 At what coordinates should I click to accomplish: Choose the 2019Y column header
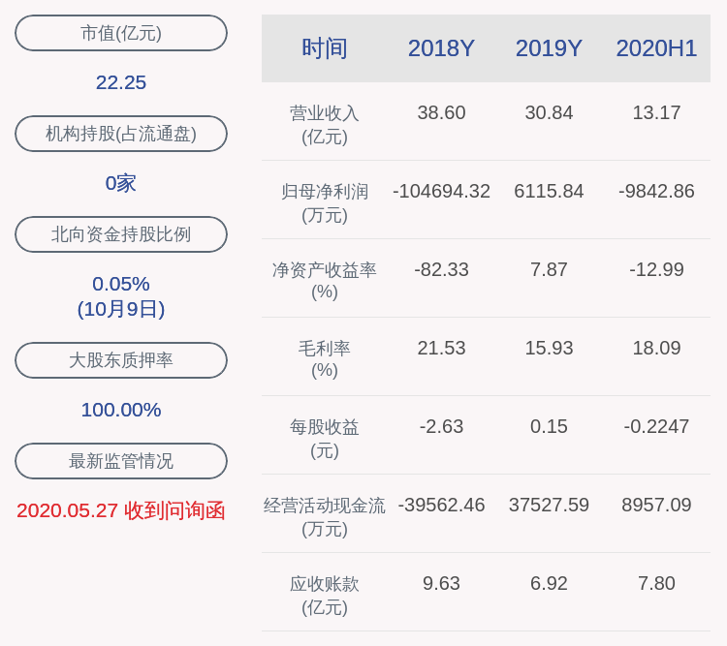pos(549,48)
